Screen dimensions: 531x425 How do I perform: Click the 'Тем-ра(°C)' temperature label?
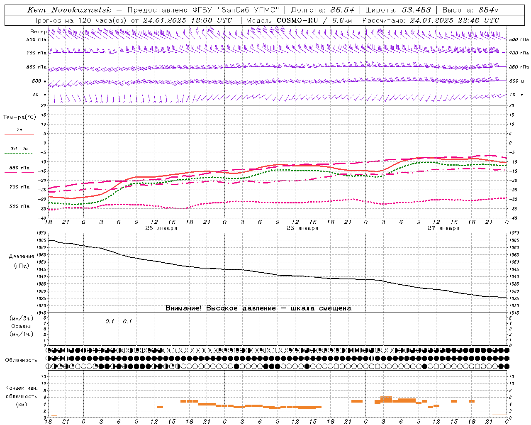coord(19,117)
